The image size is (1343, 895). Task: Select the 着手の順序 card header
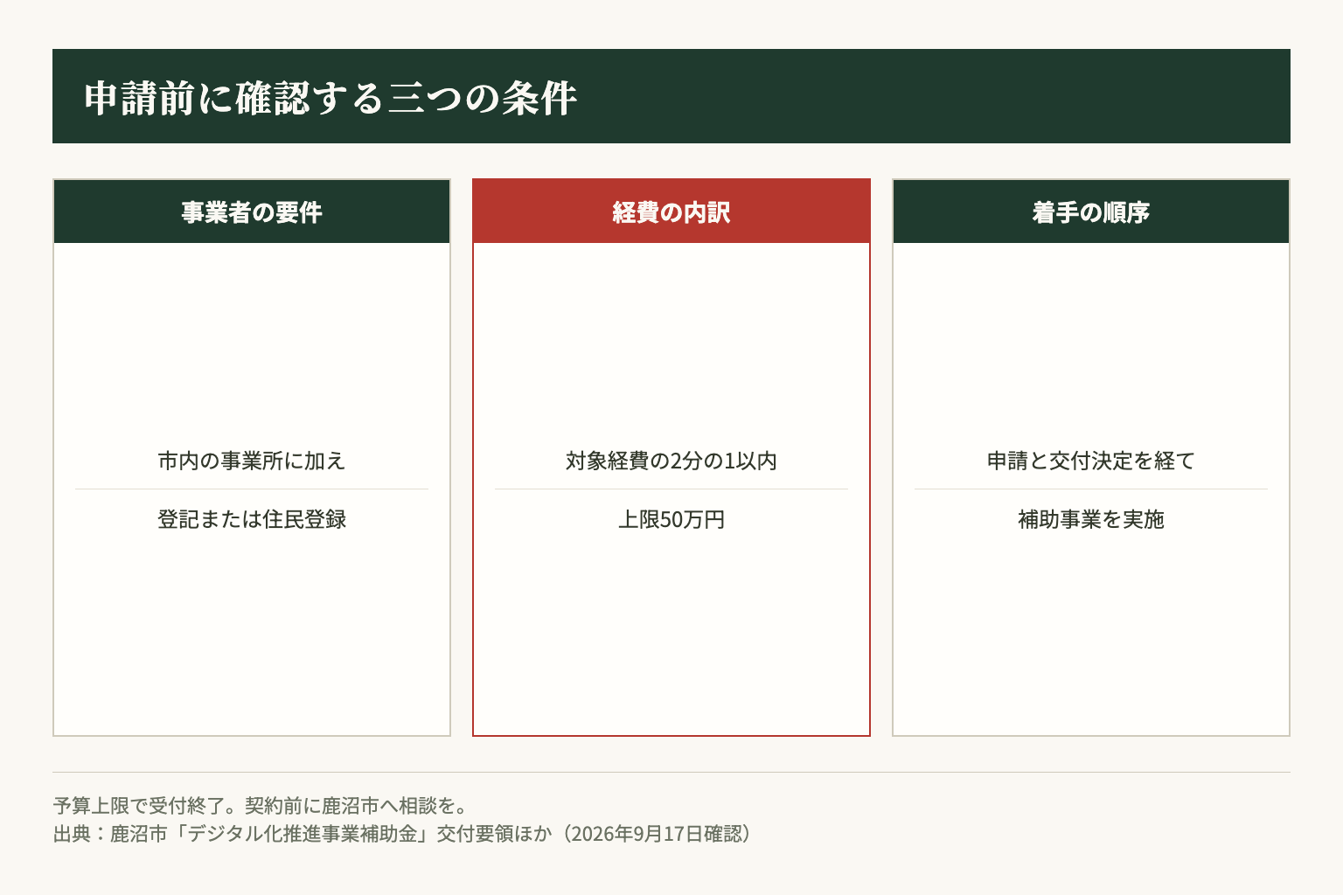click(1091, 212)
